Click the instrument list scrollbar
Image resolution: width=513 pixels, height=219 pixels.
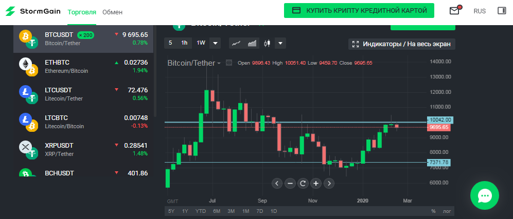pos(155,71)
